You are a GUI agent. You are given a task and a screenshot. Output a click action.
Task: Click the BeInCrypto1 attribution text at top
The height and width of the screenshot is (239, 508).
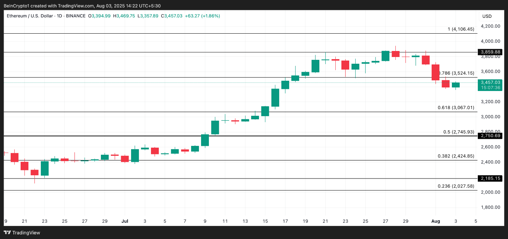(x=17, y=5)
